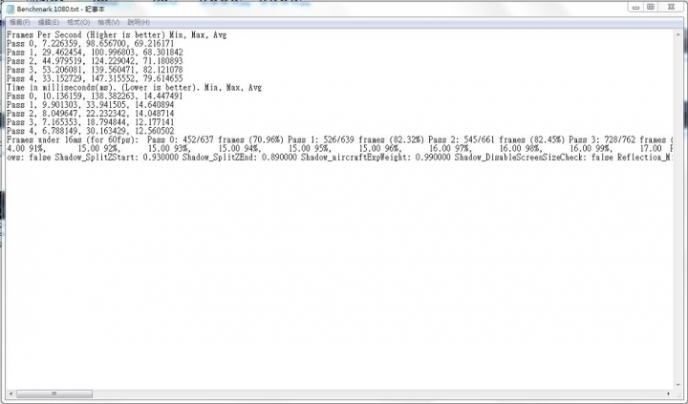Open the 檢視(V) View menu
688x404 pixels.
[x=108, y=22]
